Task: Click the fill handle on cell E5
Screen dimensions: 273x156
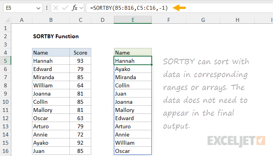Action: tap(151, 65)
